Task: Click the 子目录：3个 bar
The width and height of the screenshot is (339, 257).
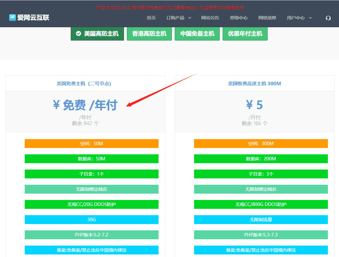Action: pyautogui.click(x=261, y=174)
